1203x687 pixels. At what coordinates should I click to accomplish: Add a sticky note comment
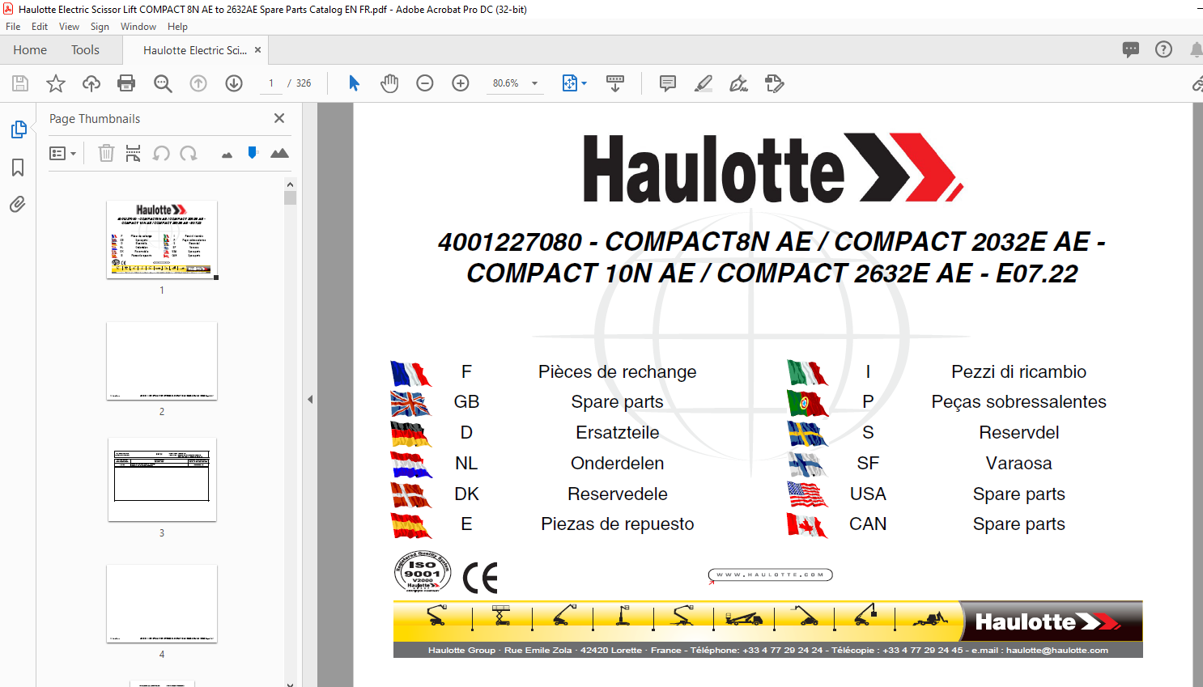(668, 83)
